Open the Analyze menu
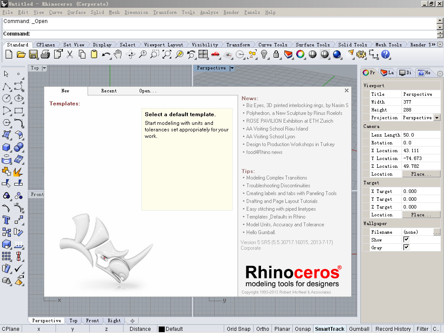The image size is (444, 333). [x=209, y=13]
